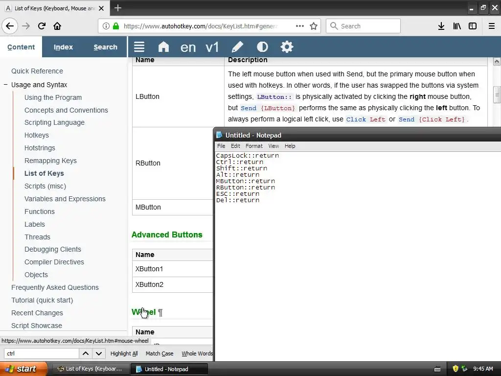
Task: Click the find bar 'ctrl' text field
Action: pos(41,353)
